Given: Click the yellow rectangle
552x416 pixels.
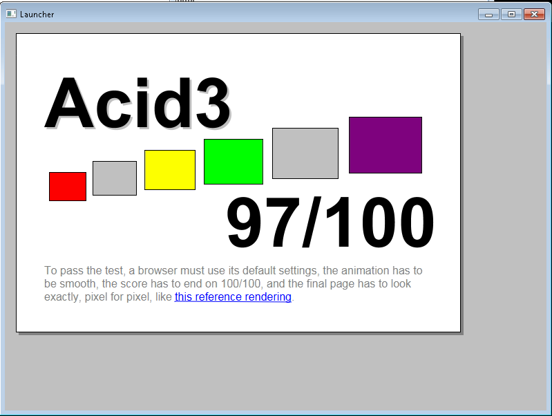Looking at the screenshot, I should 170,170.
